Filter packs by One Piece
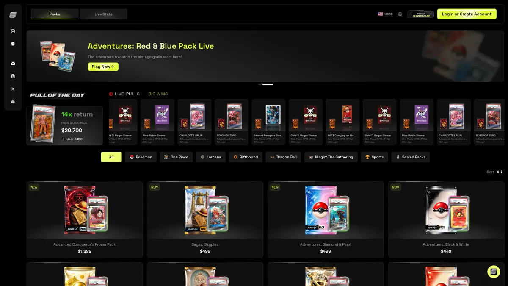 176,157
